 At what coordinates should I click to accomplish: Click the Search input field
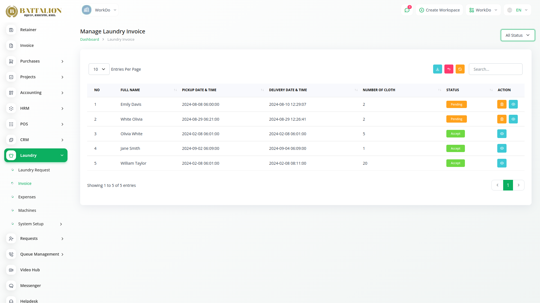point(495,69)
